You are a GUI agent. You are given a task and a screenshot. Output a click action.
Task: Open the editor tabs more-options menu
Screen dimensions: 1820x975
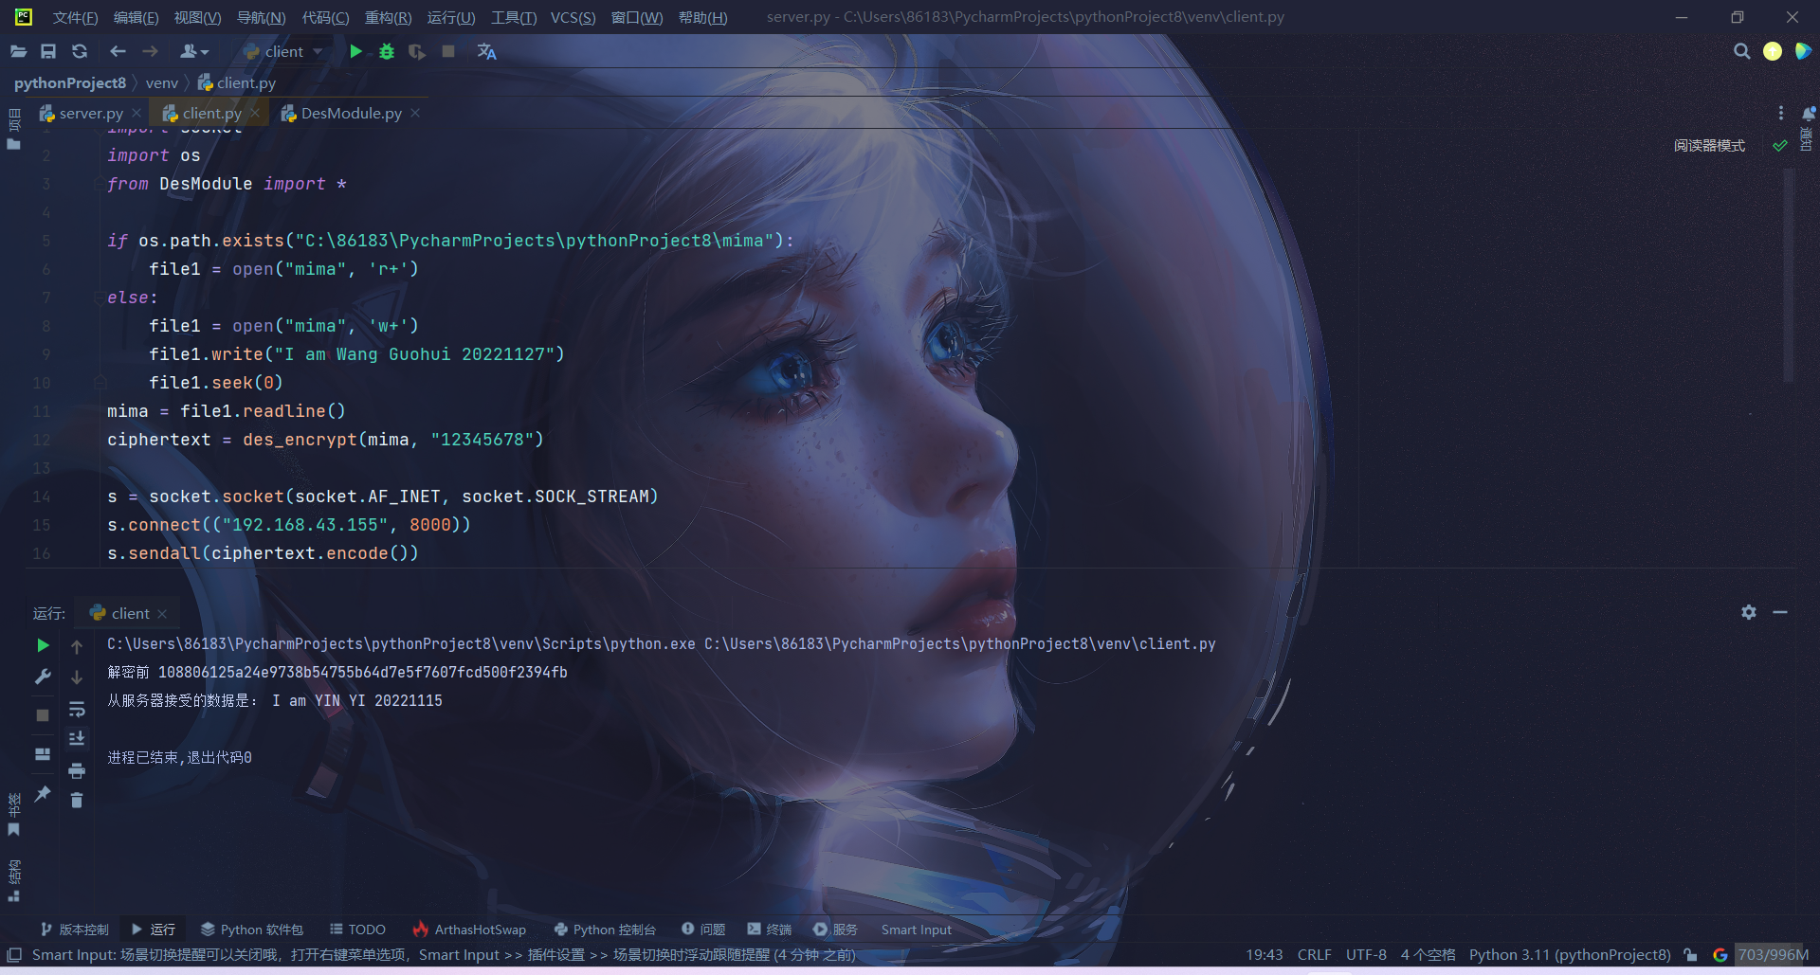[1781, 114]
